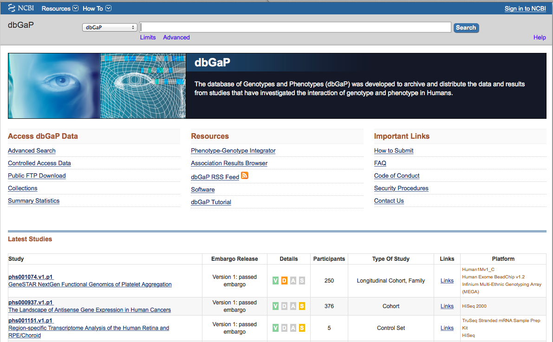Open the FAQ link
553x342 pixels.
tap(380, 163)
